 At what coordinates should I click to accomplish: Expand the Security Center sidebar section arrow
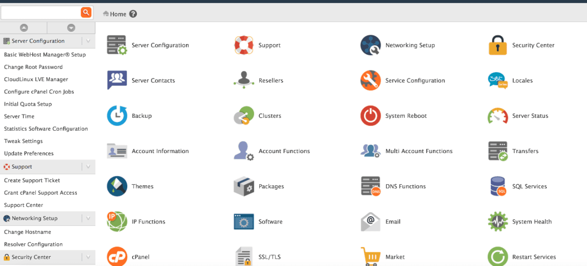point(88,257)
